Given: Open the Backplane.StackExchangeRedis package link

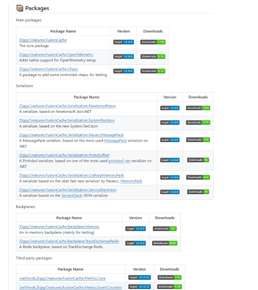Looking at the screenshot, I should 69,241.
